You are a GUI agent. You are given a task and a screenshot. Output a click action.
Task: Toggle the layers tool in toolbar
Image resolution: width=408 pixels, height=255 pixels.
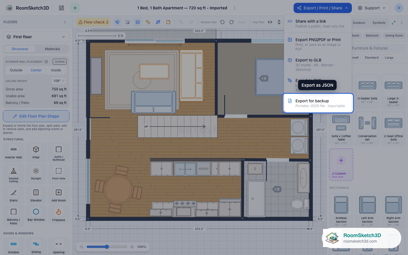pyautogui.click(x=138, y=22)
